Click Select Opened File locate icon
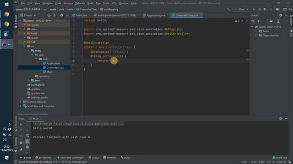The height and width of the screenshot is (164, 293). click(x=49, y=15)
